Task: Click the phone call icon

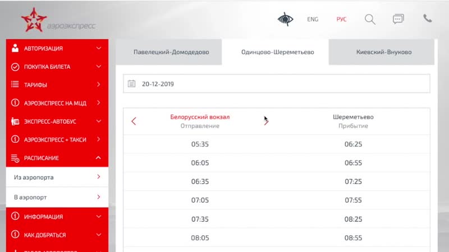Action: click(427, 18)
